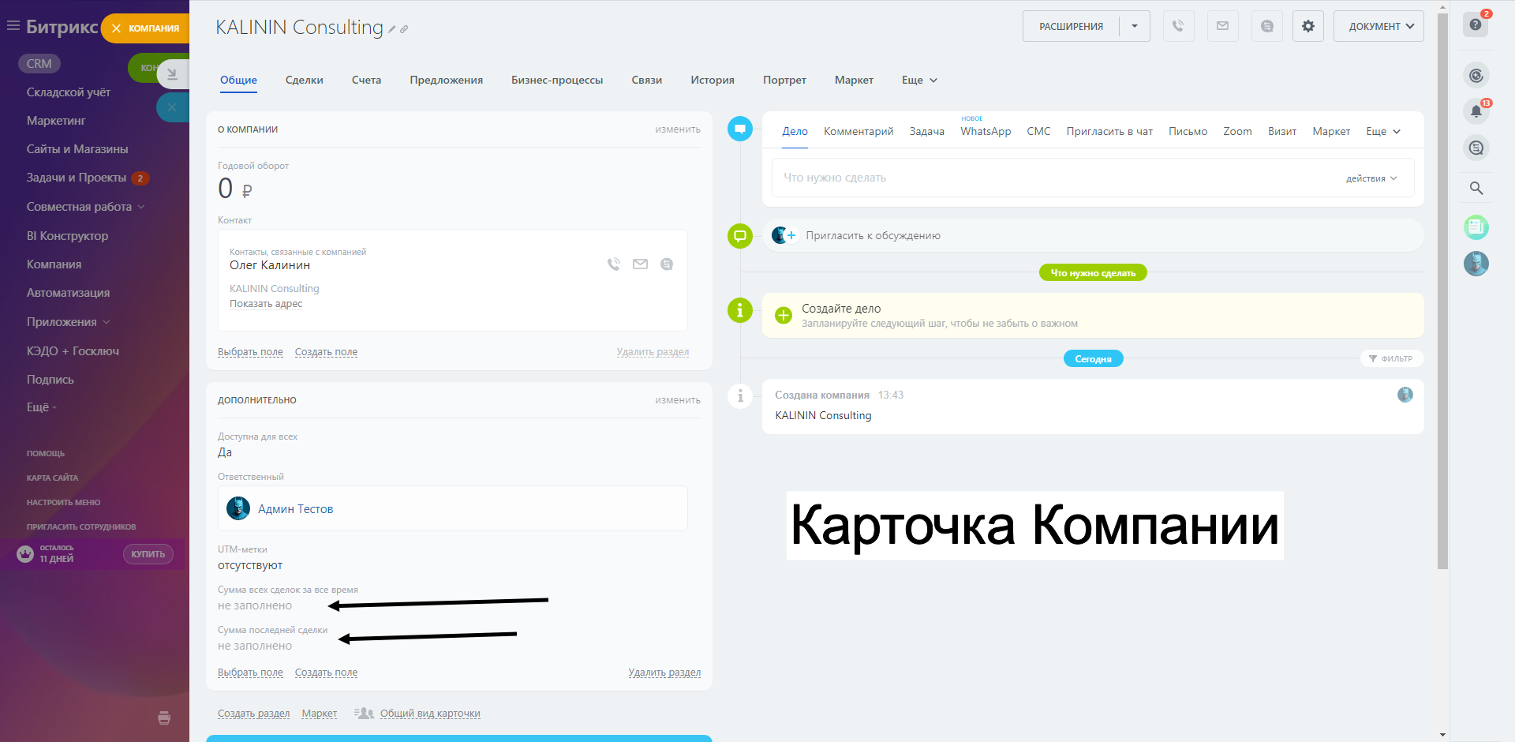Click the author avatar on Создана компания entry
The image size is (1515, 742).
click(1405, 395)
